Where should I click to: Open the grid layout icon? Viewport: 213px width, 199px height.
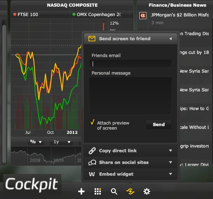pyautogui.click(x=98, y=192)
